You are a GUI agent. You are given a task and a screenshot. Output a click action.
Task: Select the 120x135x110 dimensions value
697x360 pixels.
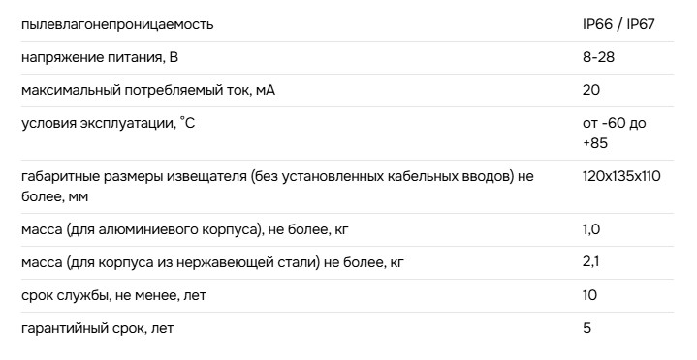click(621, 176)
